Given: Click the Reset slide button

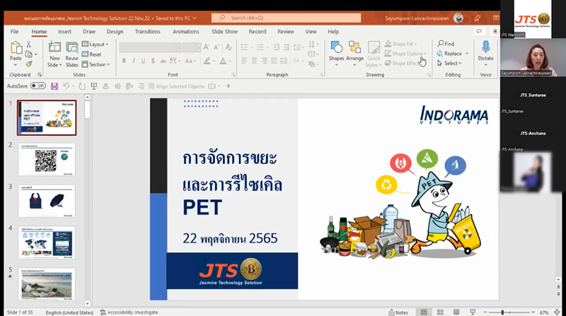Looking at the screenshot, I should pyautogui.click(x=92, y=54).
